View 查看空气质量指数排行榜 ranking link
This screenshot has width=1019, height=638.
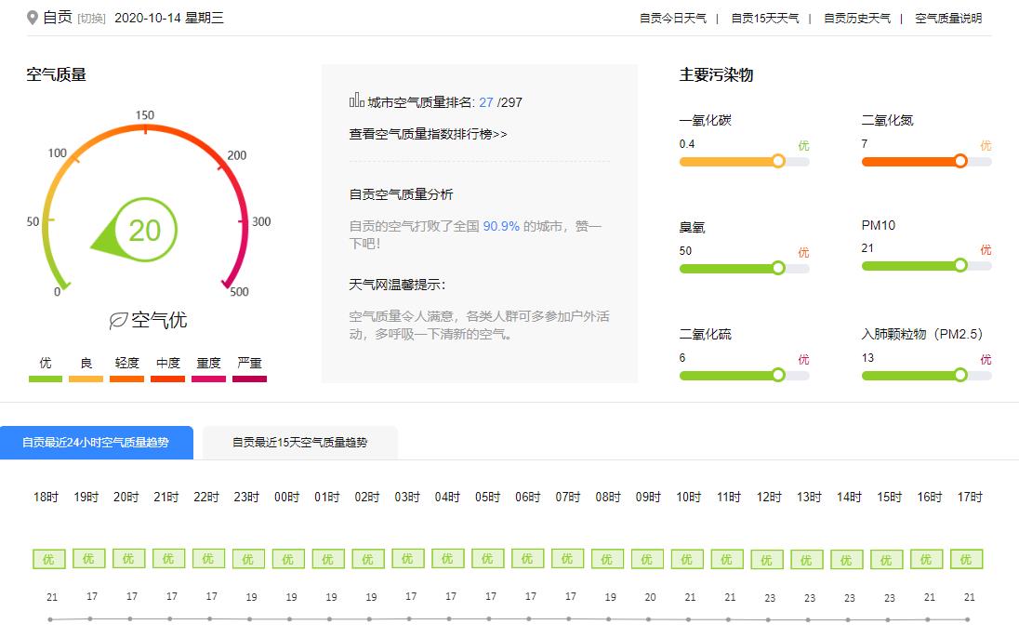click(x=428, y=134)
